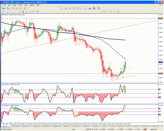Switch to the CHFJPY,H1 chart tab

coord(96,127)
